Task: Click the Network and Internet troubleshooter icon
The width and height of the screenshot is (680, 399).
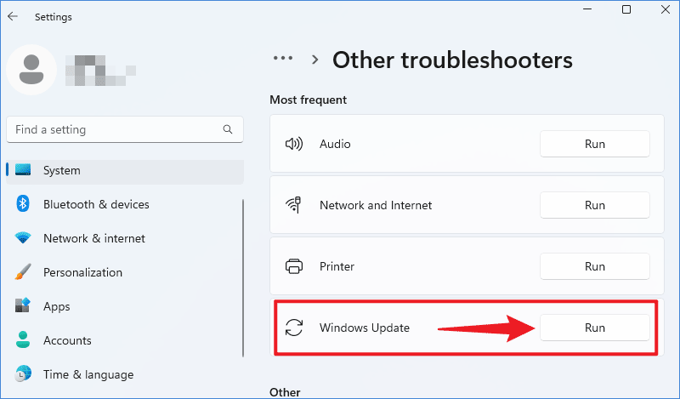Action: (294, 205)
